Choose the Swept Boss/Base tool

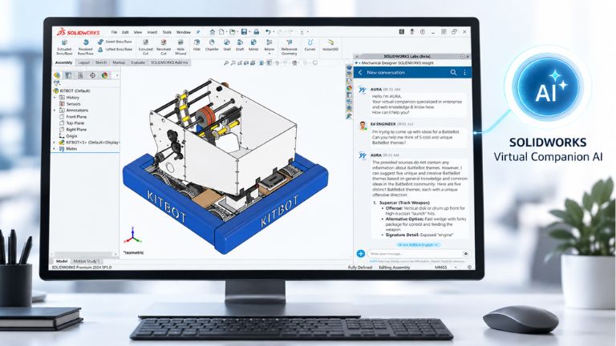115,42
